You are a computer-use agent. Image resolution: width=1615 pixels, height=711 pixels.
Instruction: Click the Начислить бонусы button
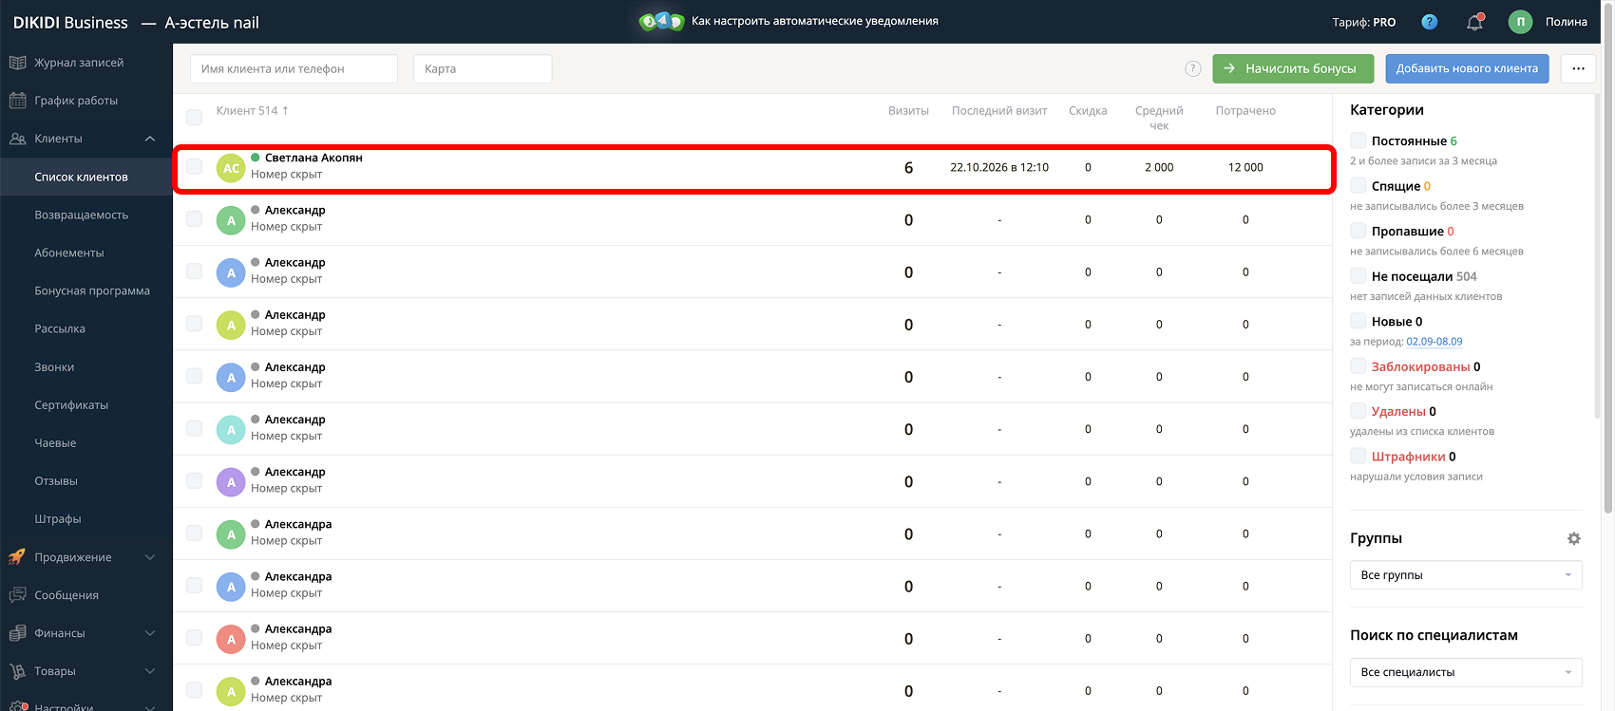click(1293, 68)
